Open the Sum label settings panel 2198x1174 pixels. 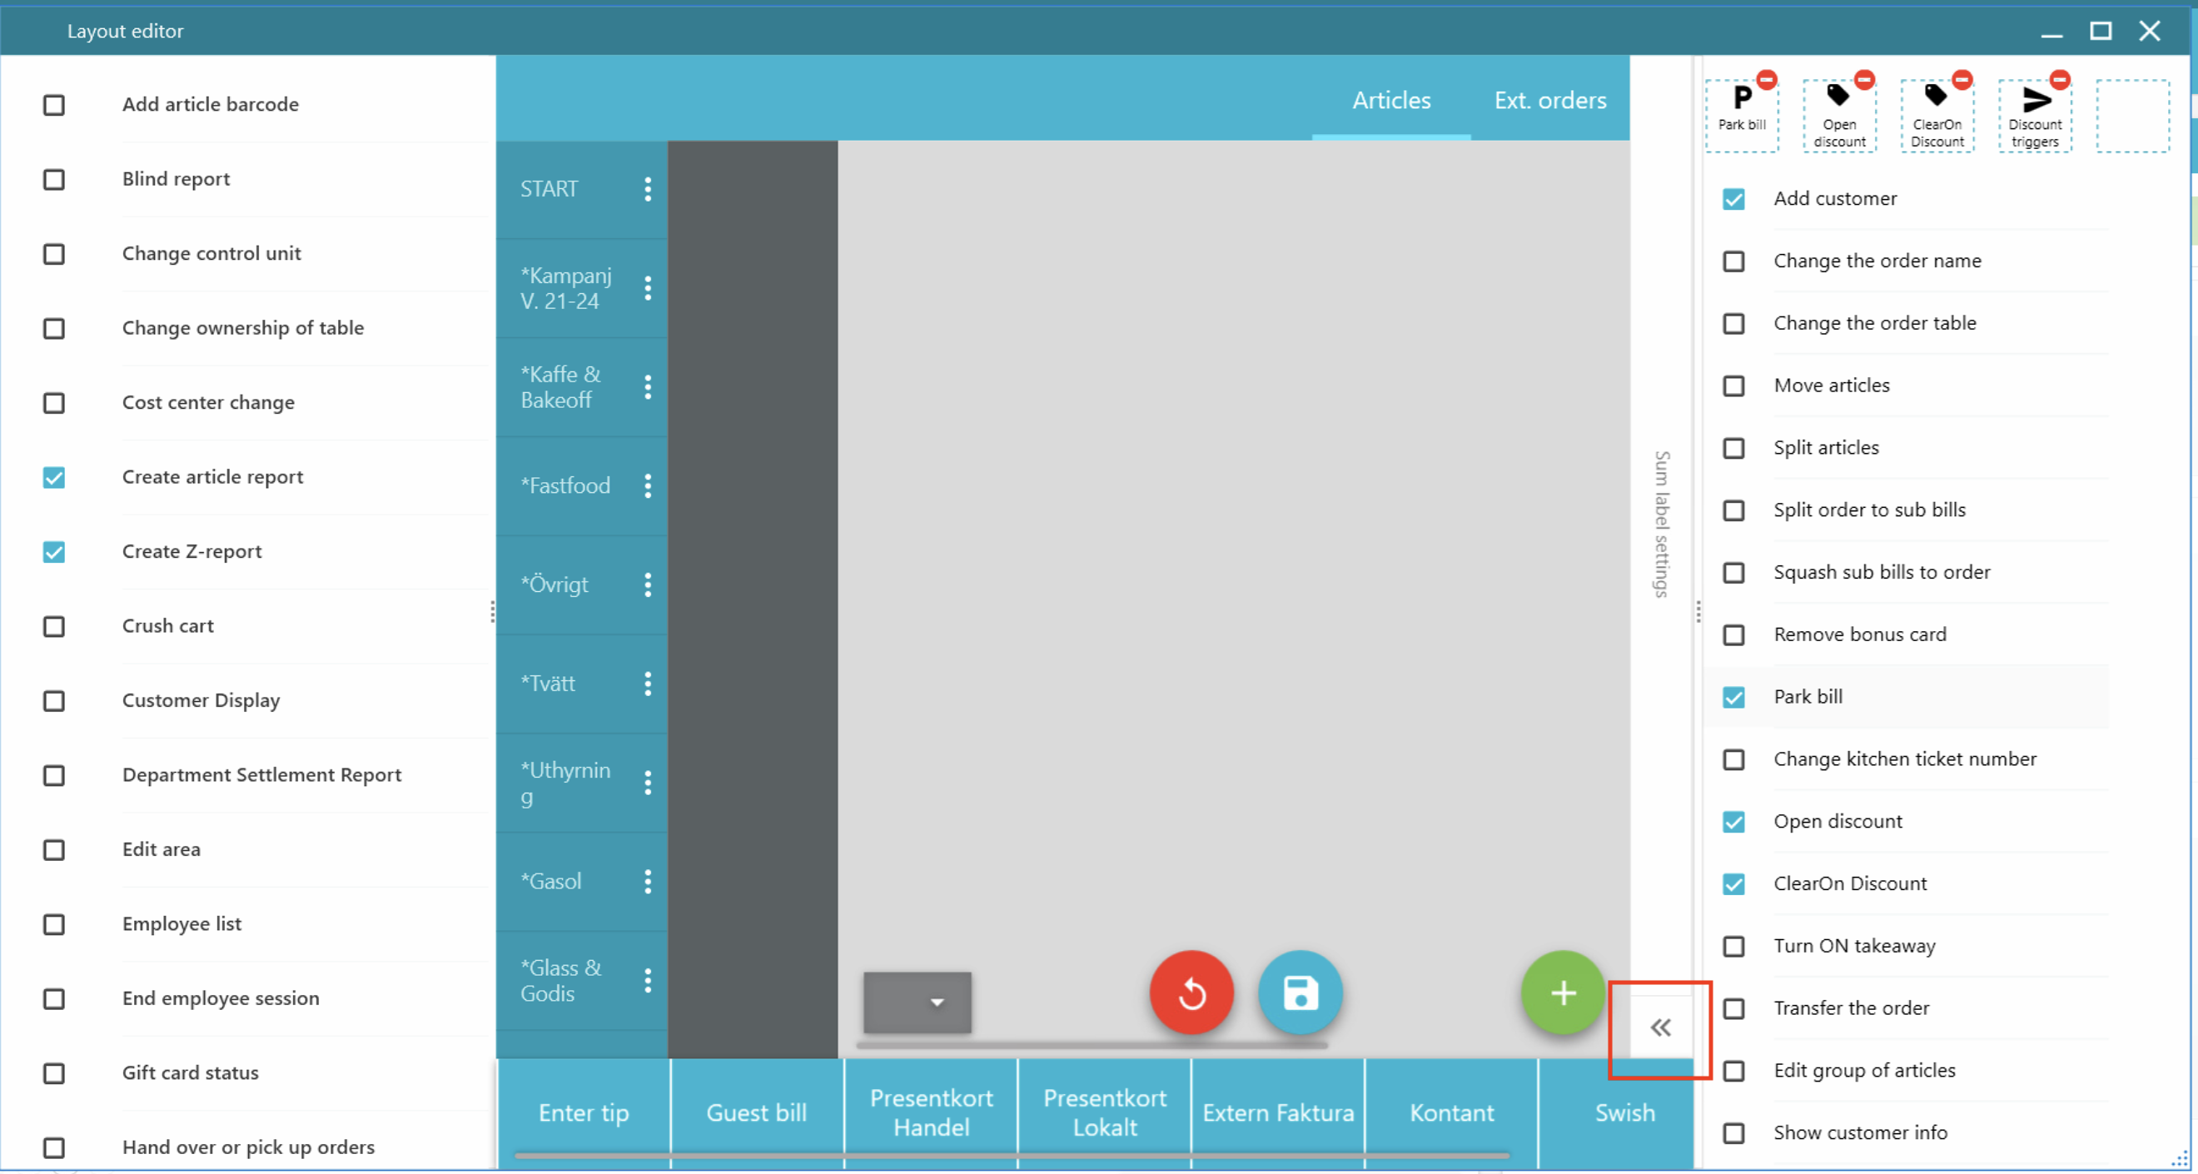tap(1660, 524)
